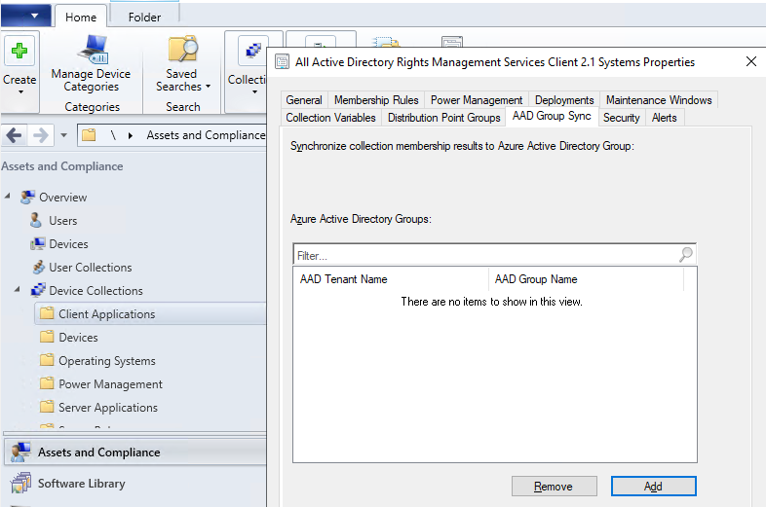The width and height of the screenshot is (766, 507).
Task: Open the Operating Systems folder
Action: click(106, 361)
